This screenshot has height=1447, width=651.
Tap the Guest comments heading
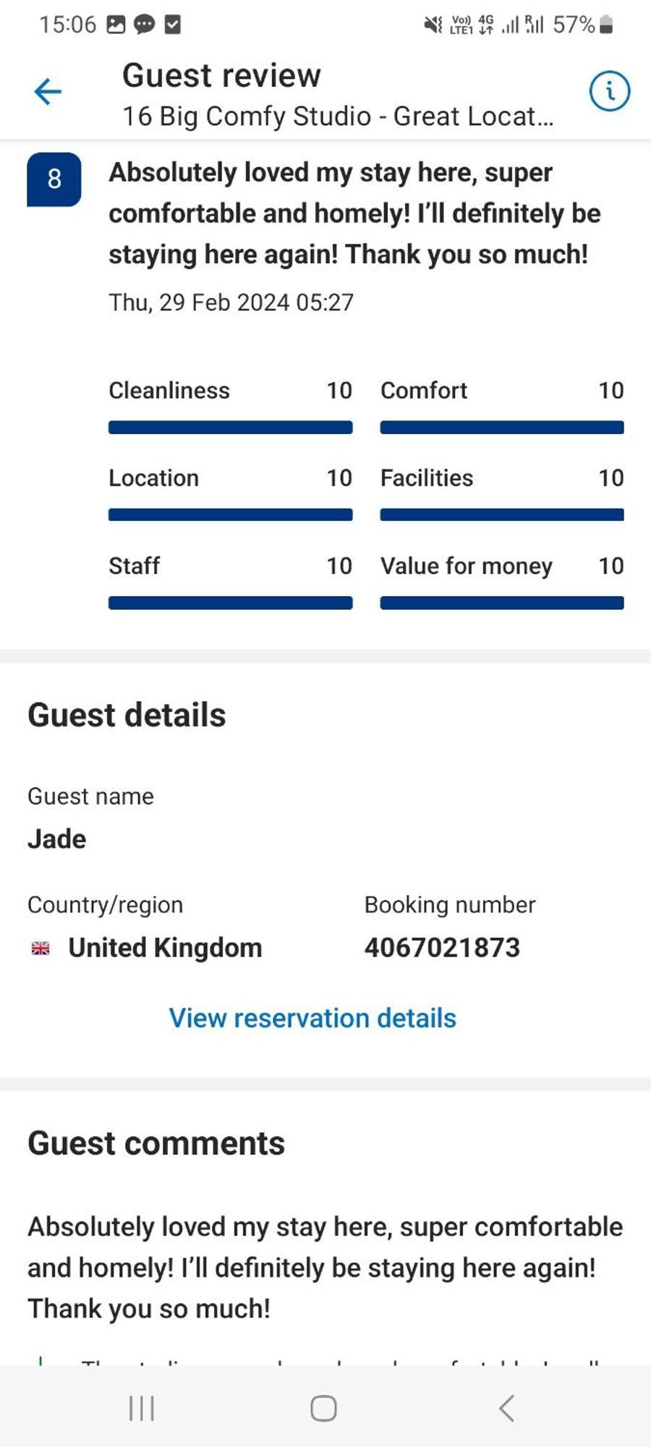point(156,1143)
